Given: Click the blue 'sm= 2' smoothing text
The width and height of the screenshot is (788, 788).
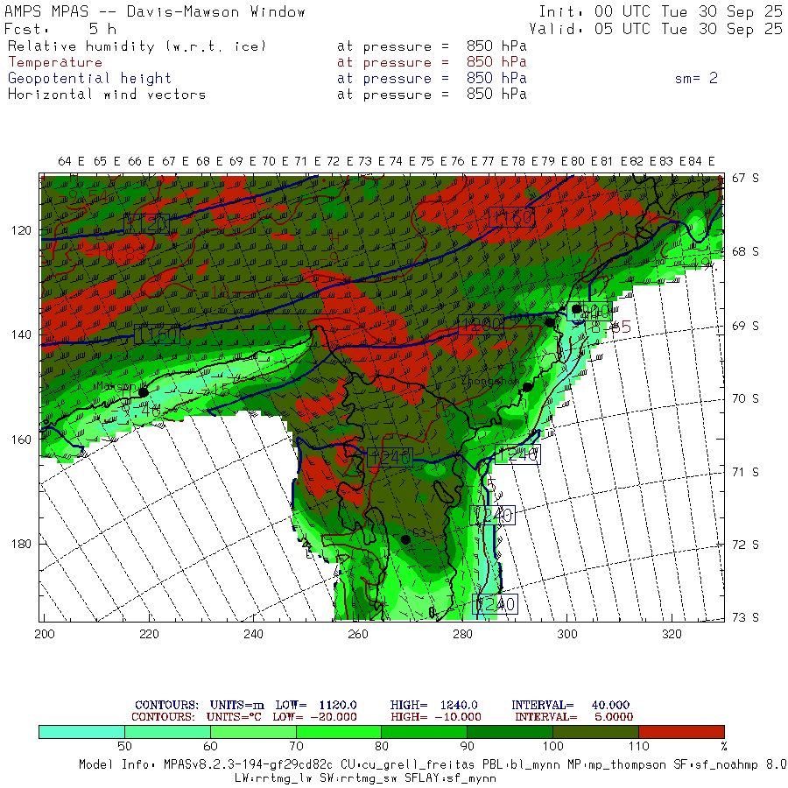Looking at the screenshot, I should point(696,78).
